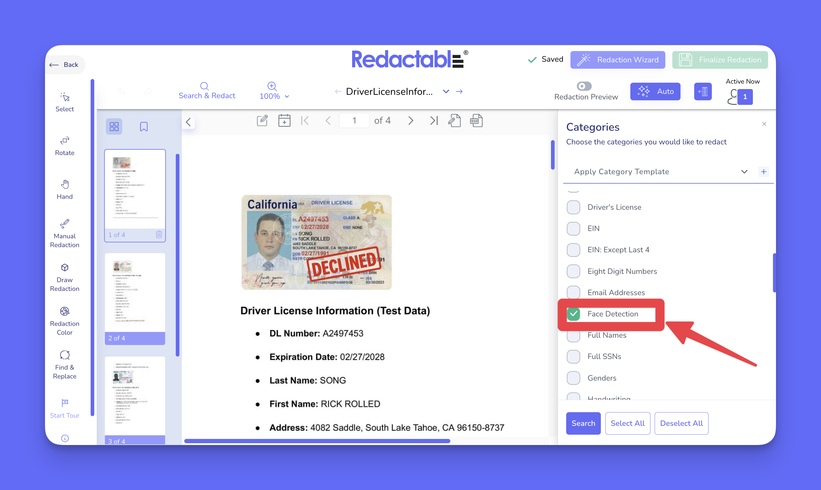Click the Deselect All button
The width and height of the screenshot is (821, 490).
pyautogui.click(x=681, y=423)
